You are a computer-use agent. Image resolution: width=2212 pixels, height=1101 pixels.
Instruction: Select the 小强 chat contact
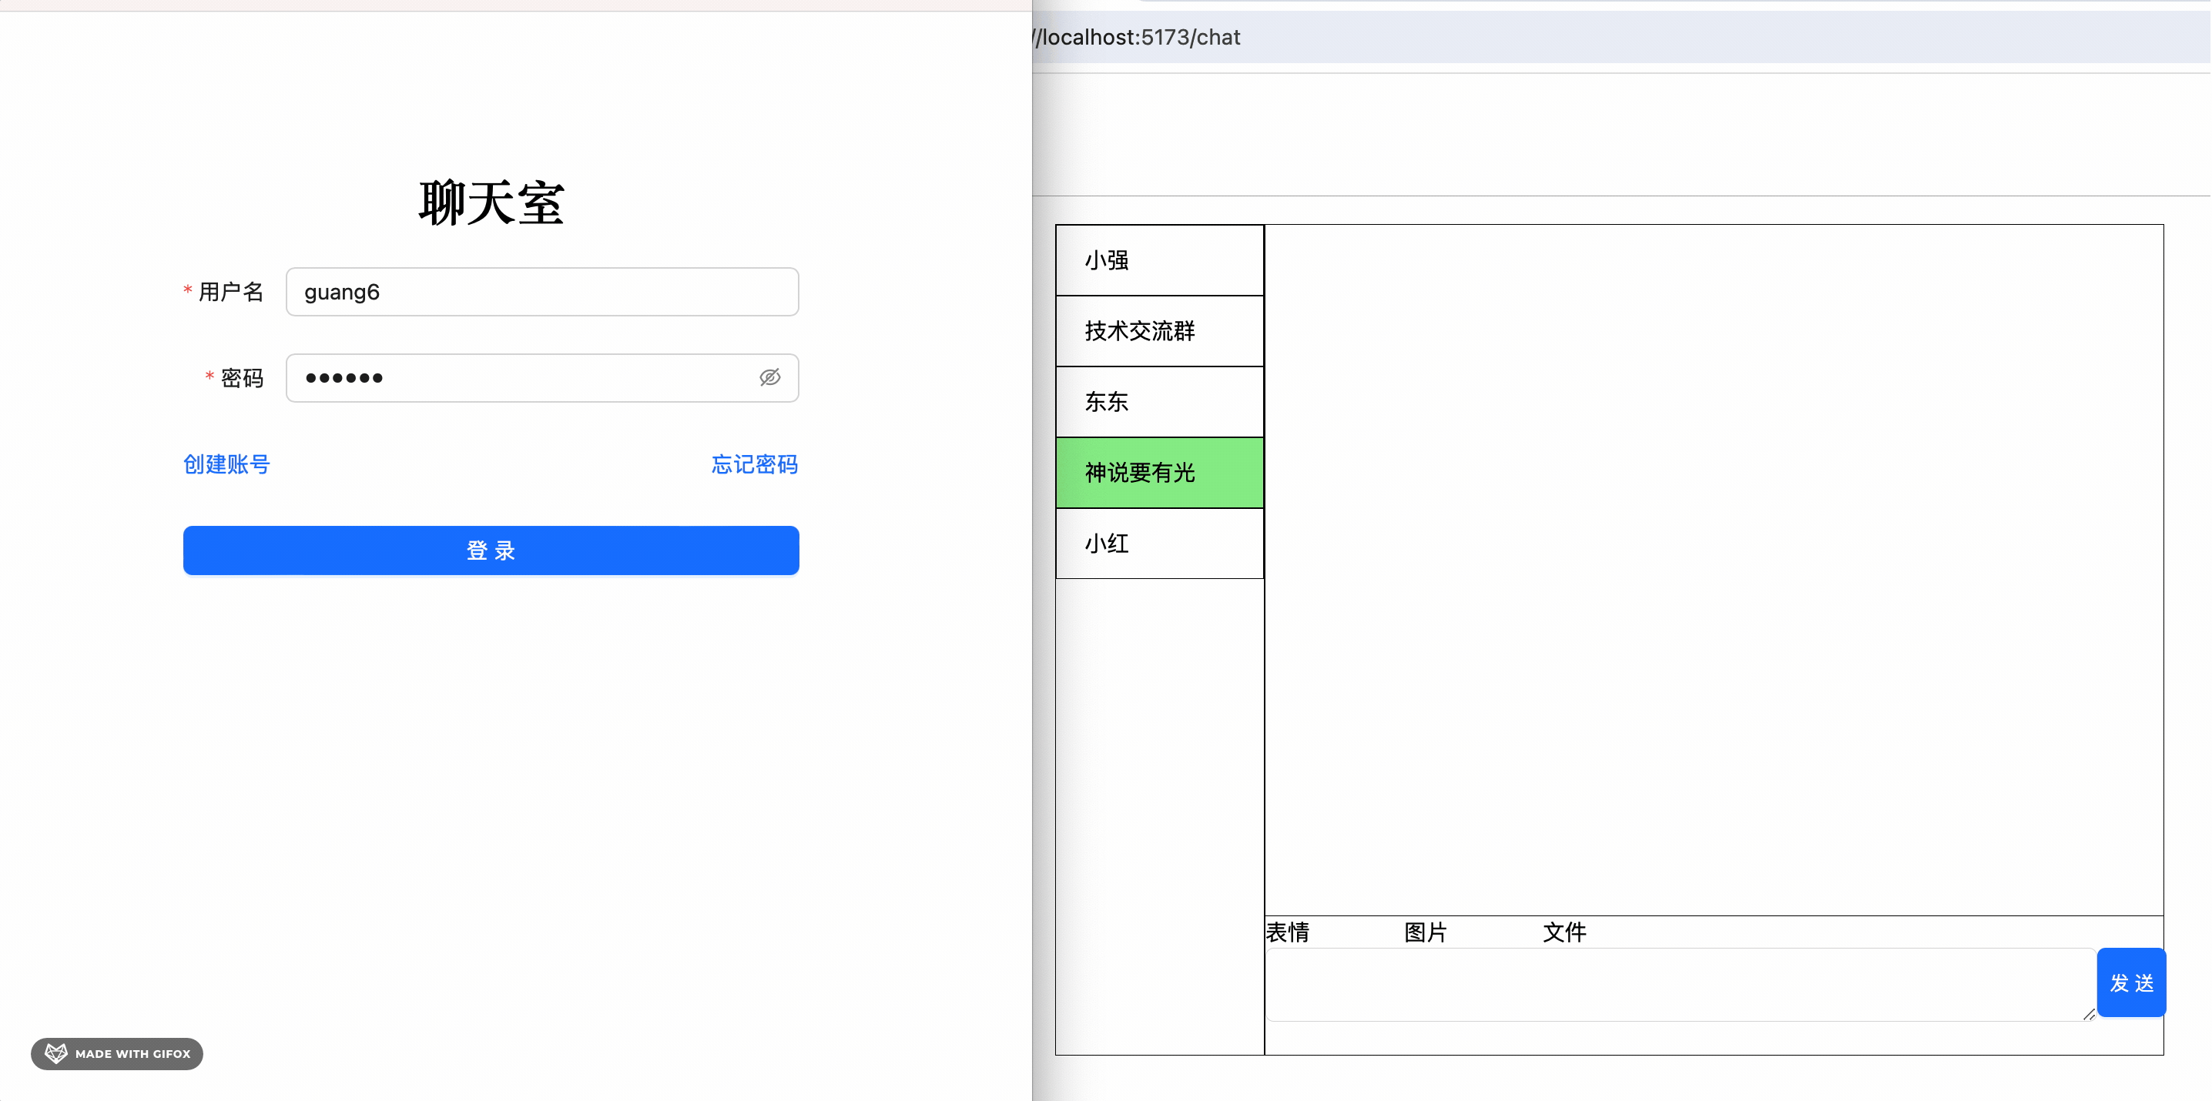coord(1159,260)
